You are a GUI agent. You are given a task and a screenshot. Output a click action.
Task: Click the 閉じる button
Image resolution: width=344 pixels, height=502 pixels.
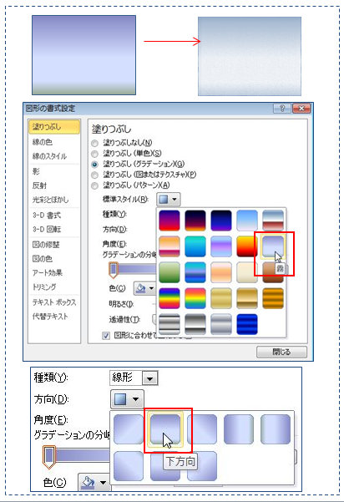pyautogui.click(x=281, y=352)
